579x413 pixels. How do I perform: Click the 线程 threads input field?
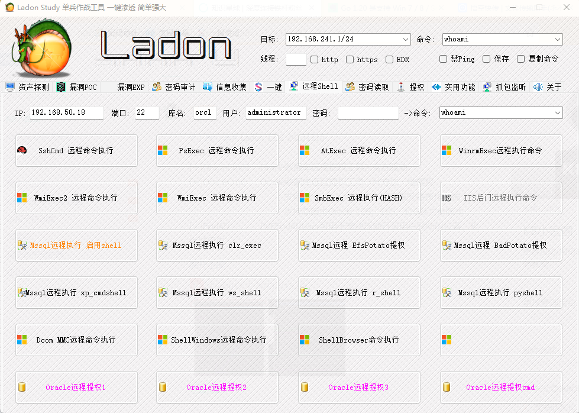(296, 59)
